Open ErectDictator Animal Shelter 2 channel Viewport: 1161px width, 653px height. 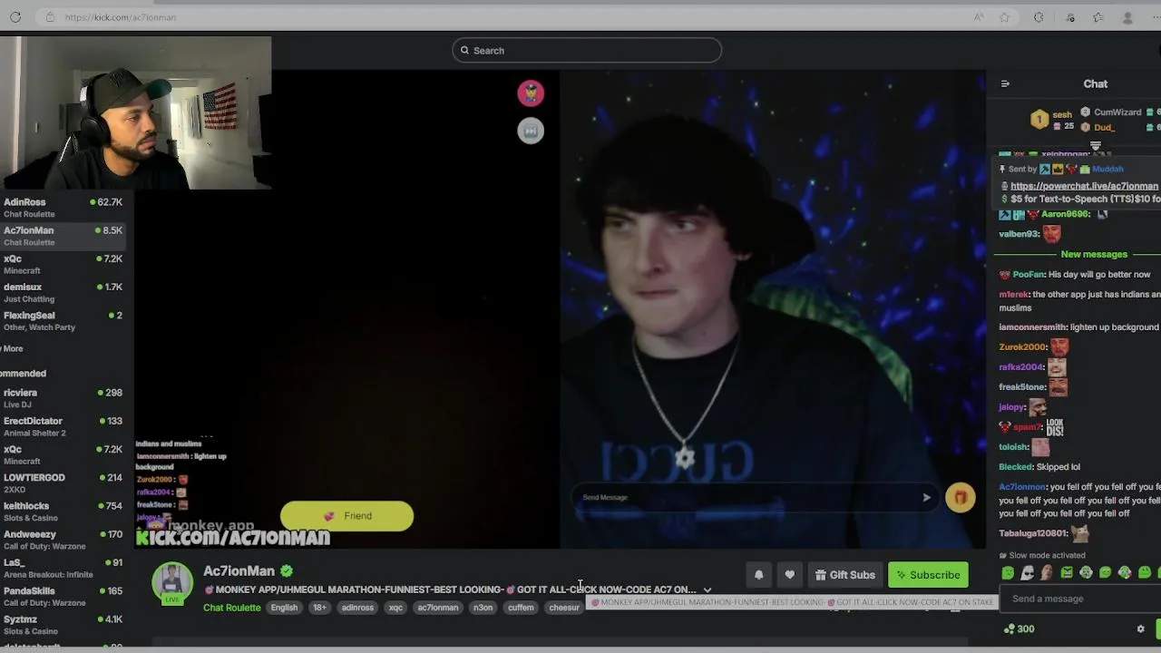[63, 426]
